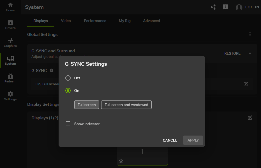261x168 pixels.
Task: Click the edit icon on Displays row
Action: pyautogui.click(x=250, y=118)
